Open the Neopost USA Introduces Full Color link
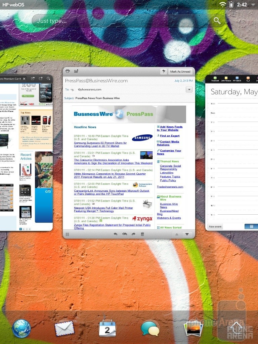Viewport: 258px width, 344px height. point(103,209)
